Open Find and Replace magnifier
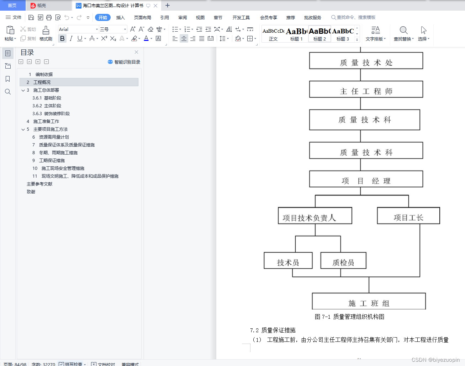Image resolution: width=465 pixels, height=366 pixels. (403, 30)
